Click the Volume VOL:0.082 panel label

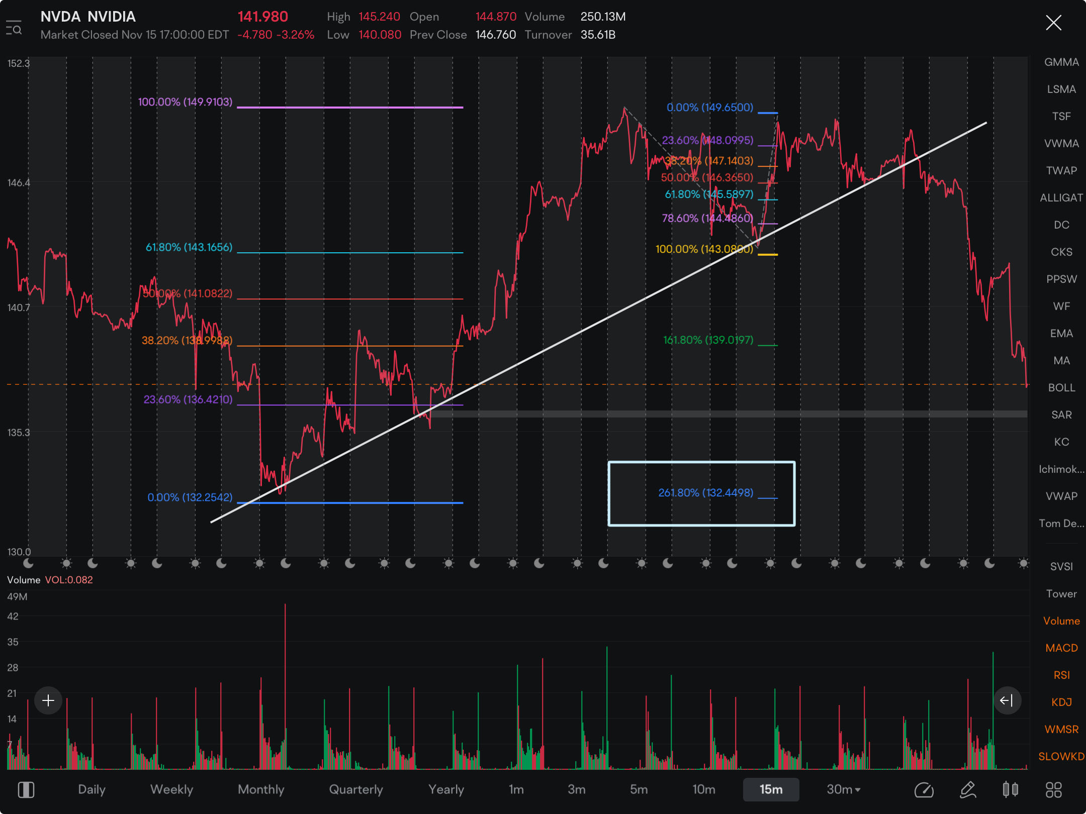(50, 580)
